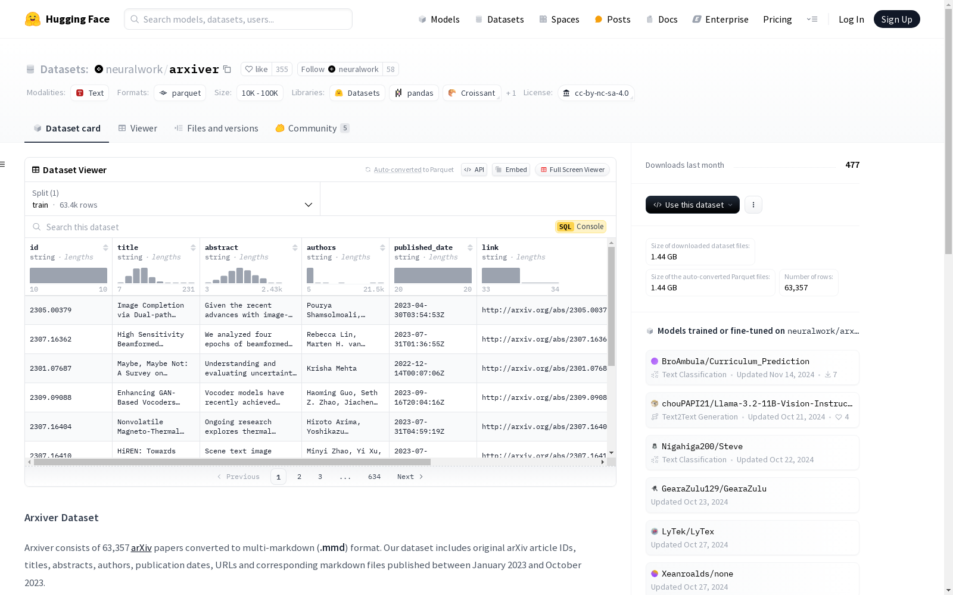The height and width of the screenshot is (595, 953).
Task: Select the pandas library tag
Action: [414, 93]
